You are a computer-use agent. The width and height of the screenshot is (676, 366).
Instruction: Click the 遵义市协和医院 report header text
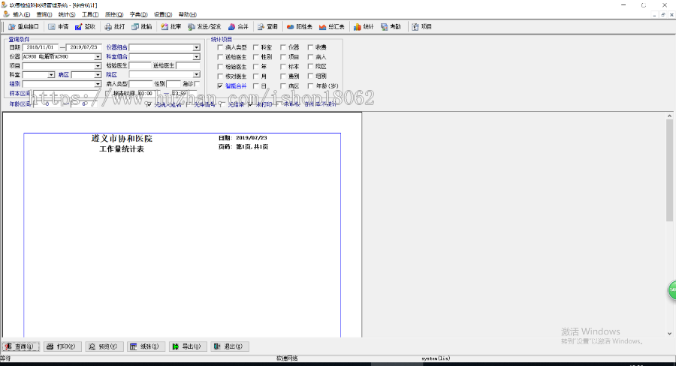pos(122,139)
